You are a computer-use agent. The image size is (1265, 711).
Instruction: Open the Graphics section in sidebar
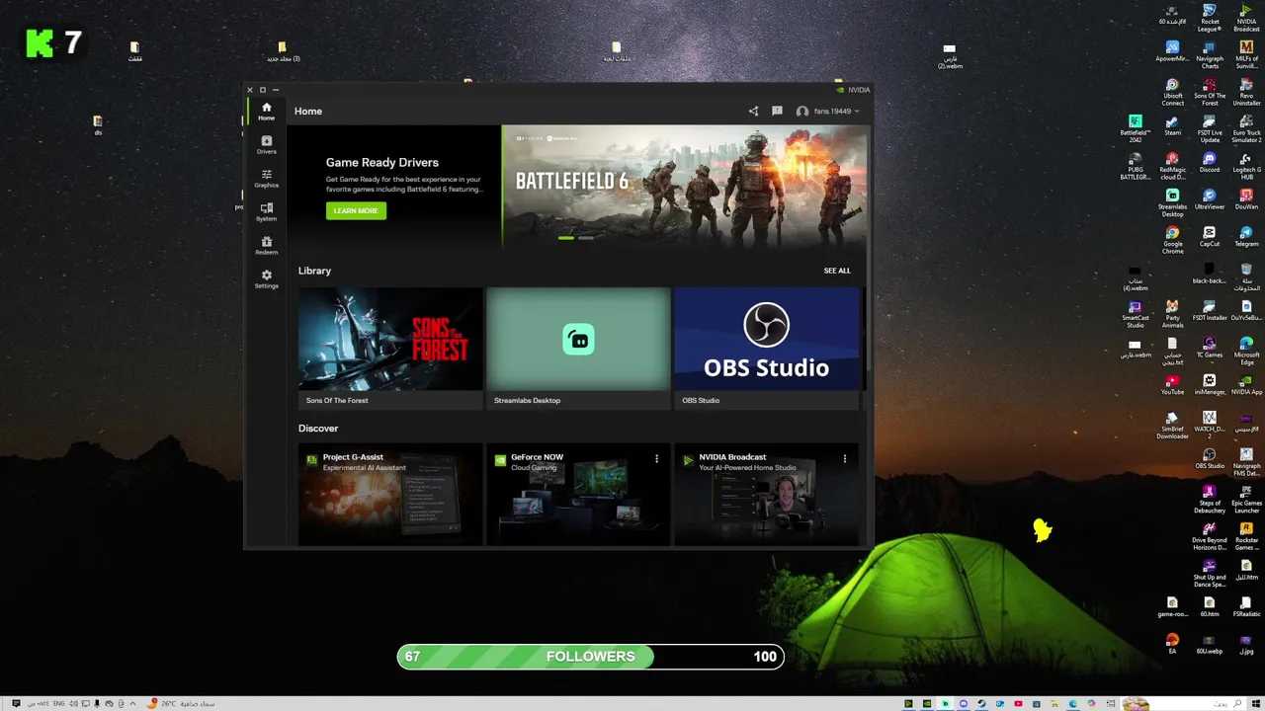(266, 179)
